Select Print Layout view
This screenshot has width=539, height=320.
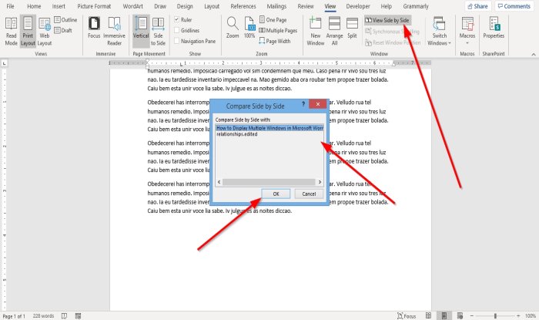click(28, 32)
